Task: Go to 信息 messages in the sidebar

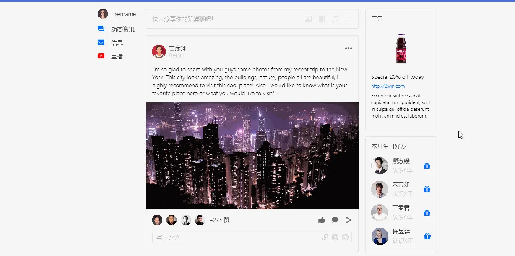Action: point(110,43)
